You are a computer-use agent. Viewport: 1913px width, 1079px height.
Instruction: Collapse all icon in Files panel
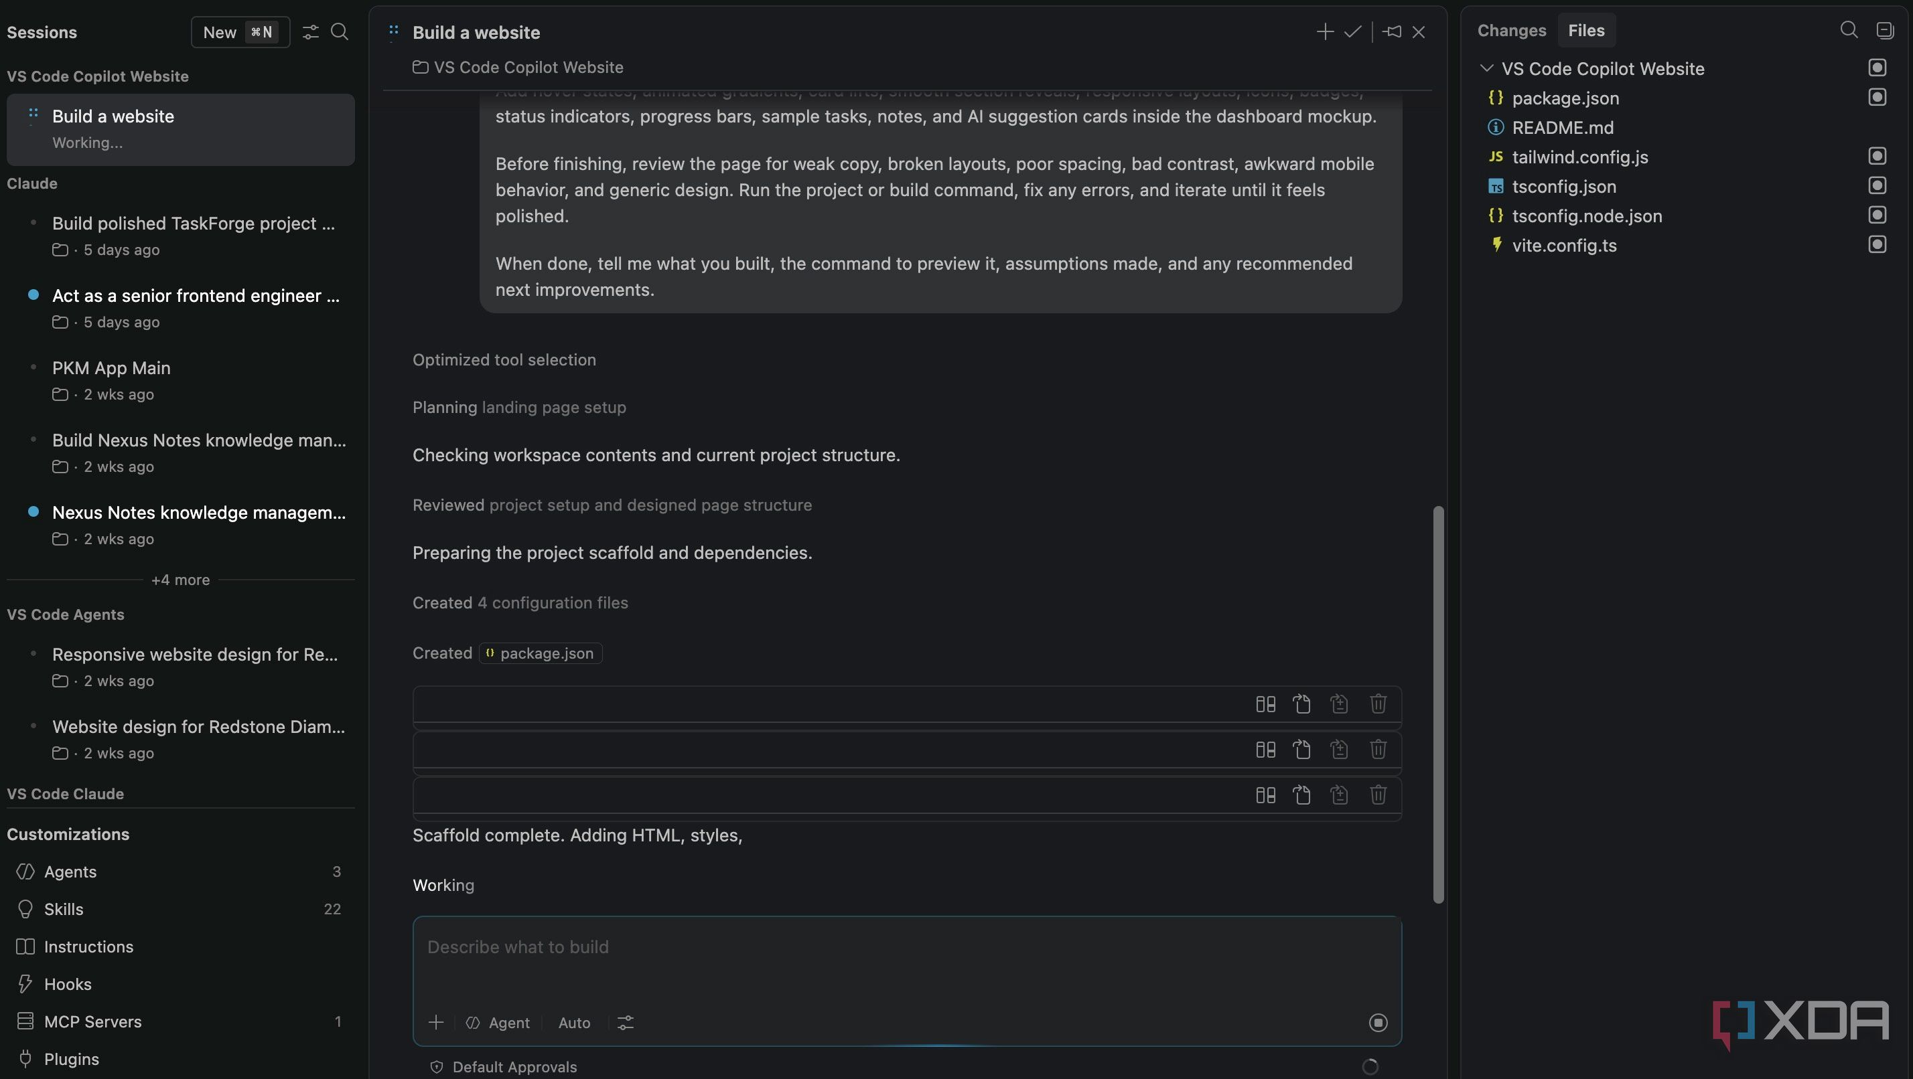click(1885, 29)
